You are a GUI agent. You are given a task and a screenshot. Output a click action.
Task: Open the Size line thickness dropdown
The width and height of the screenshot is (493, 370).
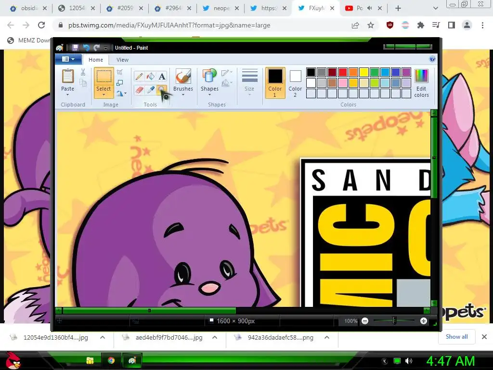point(250,83)
